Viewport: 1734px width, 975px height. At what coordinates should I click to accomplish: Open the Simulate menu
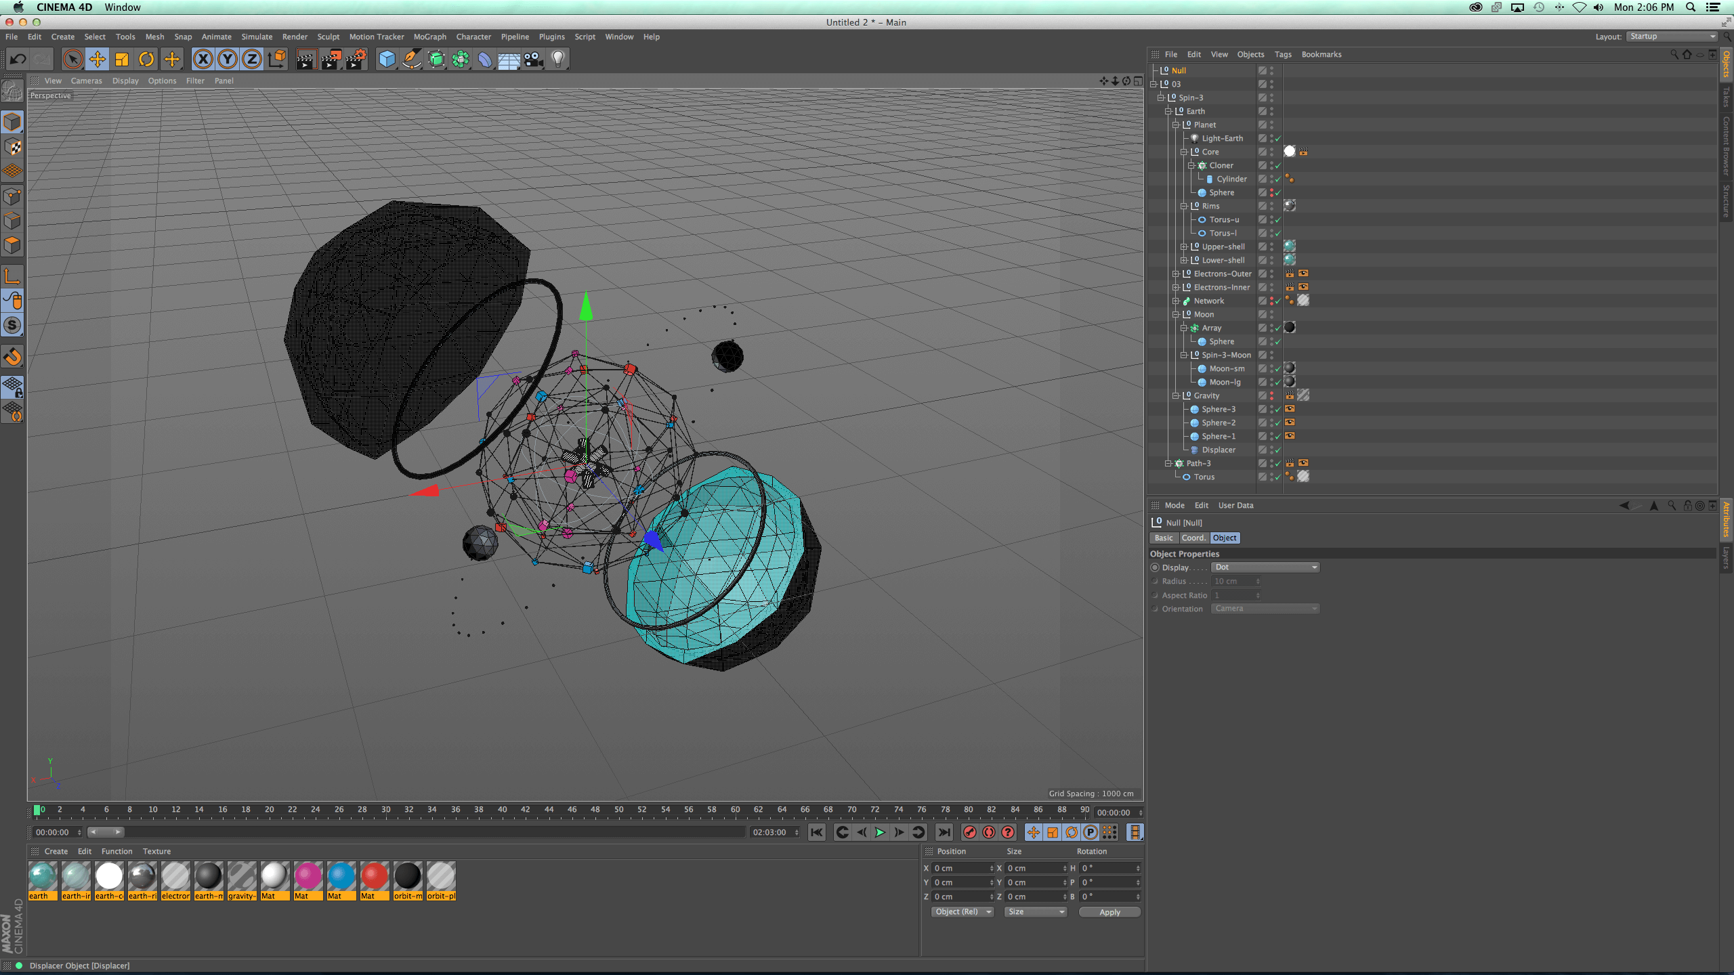coord(257,37)
